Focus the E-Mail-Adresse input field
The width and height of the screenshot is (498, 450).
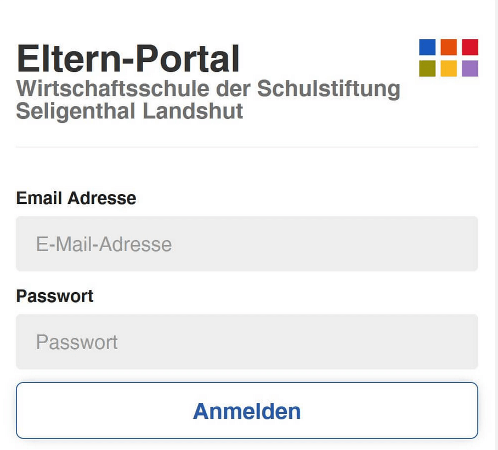tap(247, 244)
